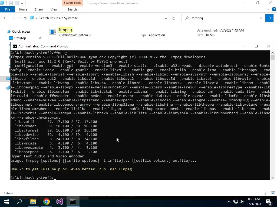Click the Command Prompt title bar icon
Screen dimensions: 277x207
tap(15, 46)
